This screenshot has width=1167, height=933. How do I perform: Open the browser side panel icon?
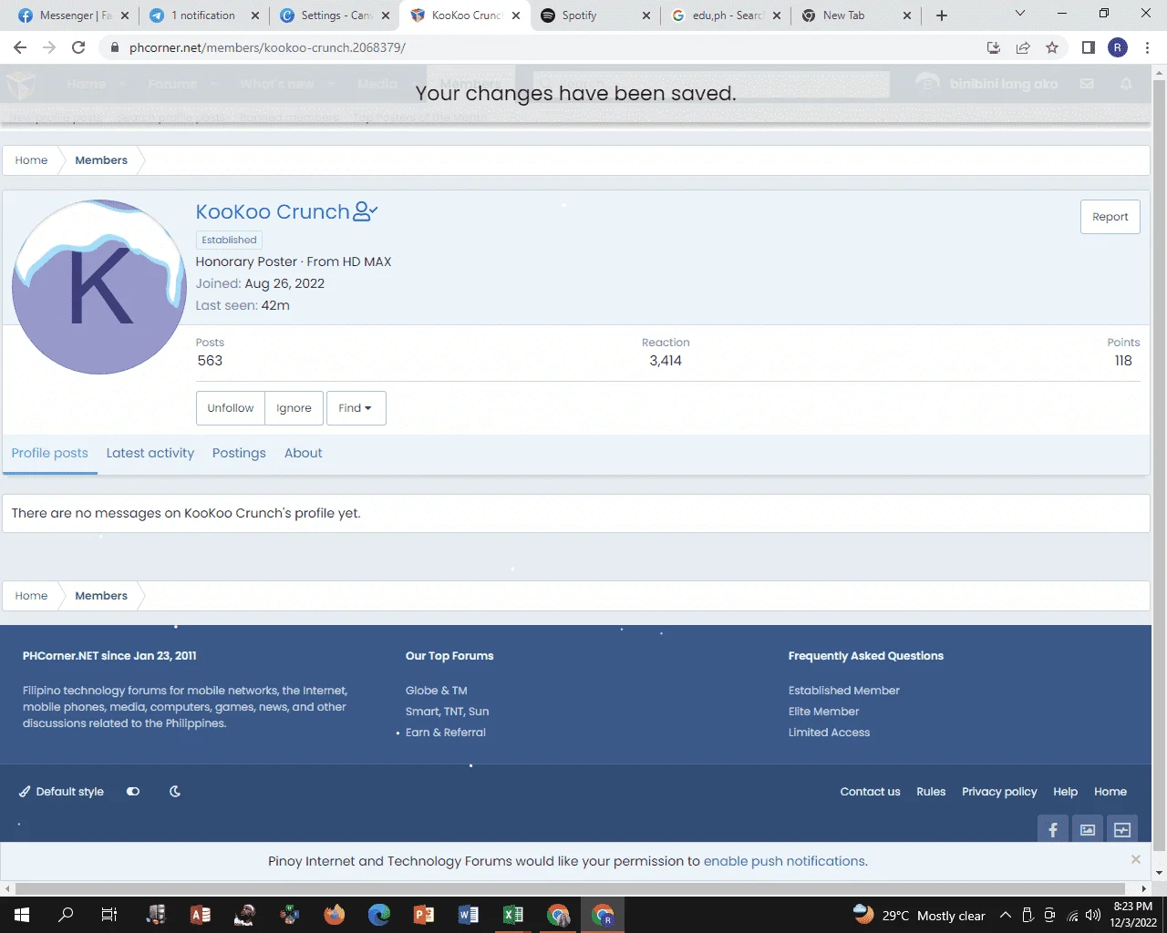coord(1088,47)
